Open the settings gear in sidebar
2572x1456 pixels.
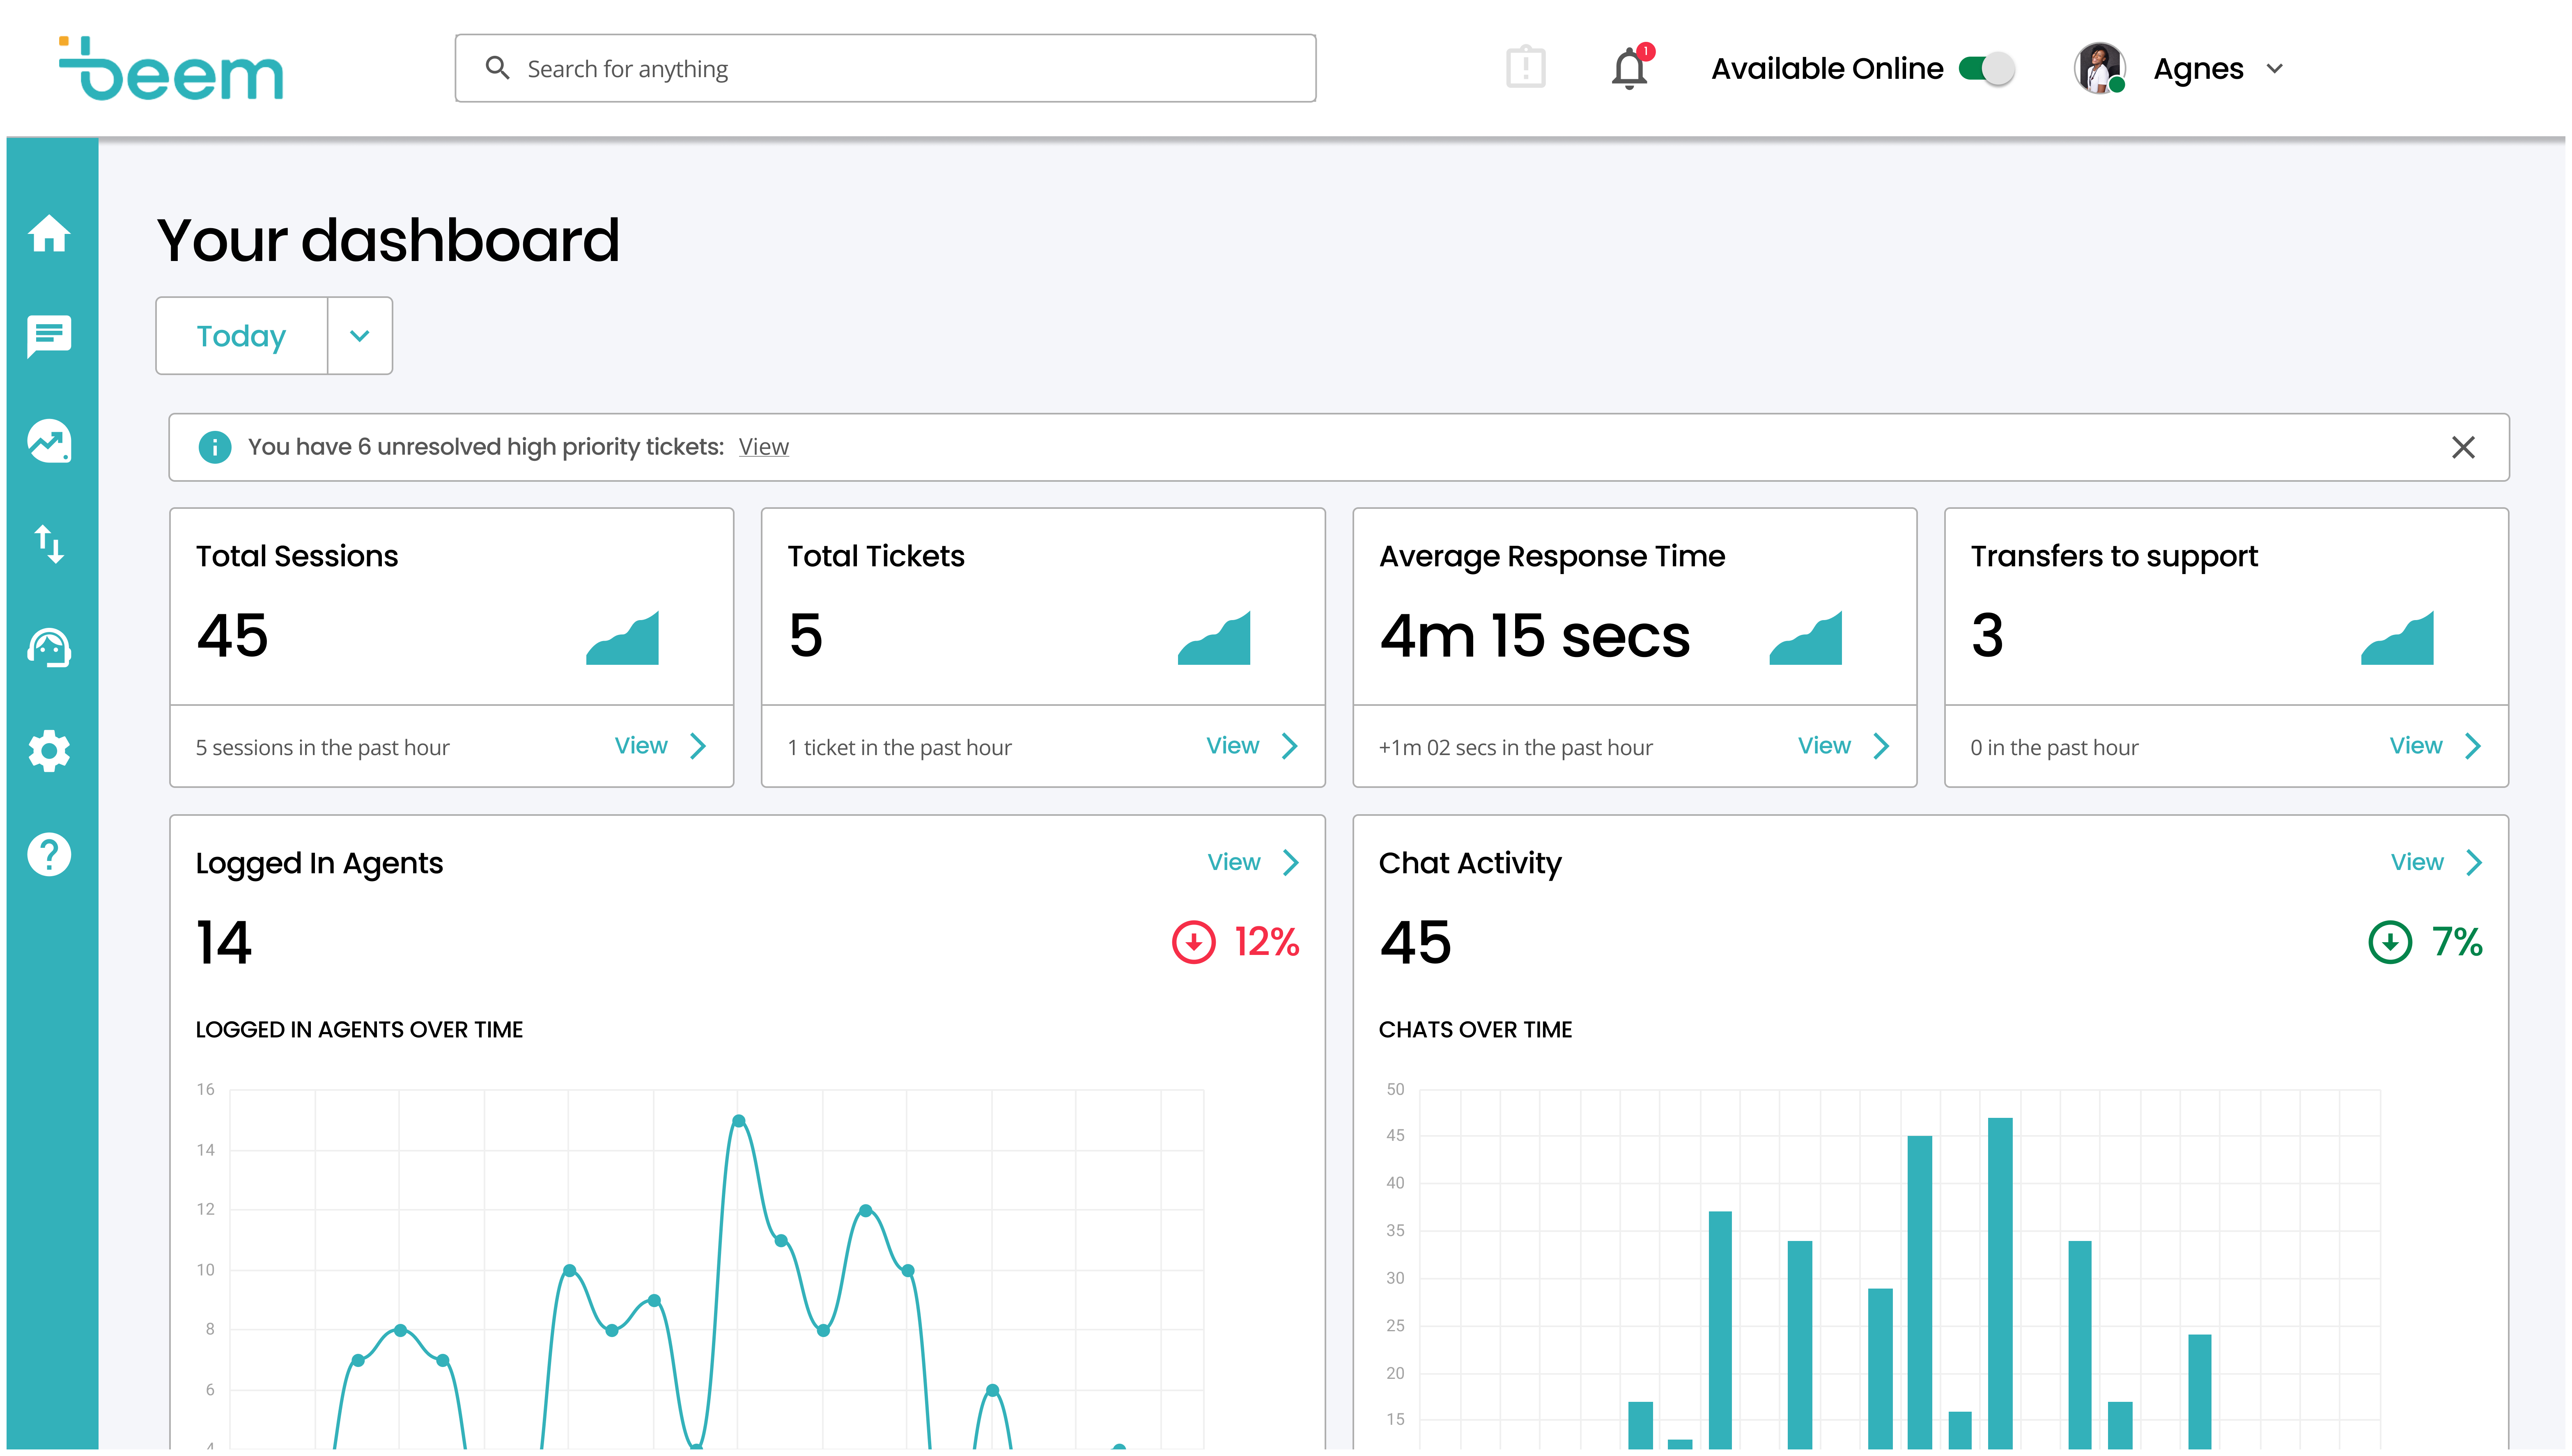click(49, 751)
